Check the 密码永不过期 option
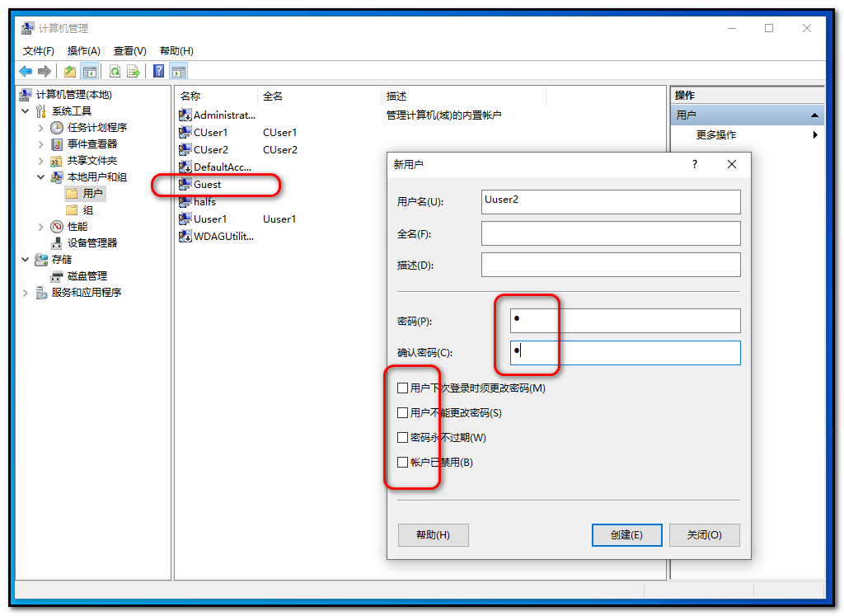The height and width of the screenshot is (616, 844). 403,438
